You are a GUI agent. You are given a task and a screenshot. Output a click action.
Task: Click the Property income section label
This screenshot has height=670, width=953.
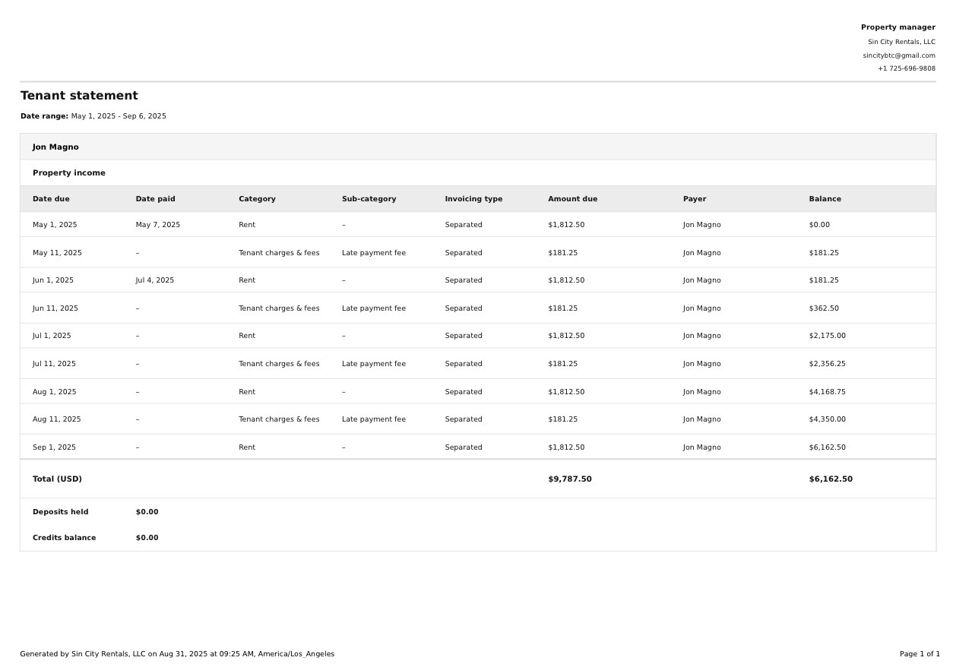pos(69,173)
